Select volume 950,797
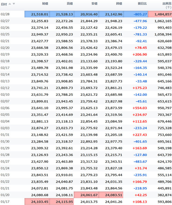This screenshot has width=172, height=205. (164, 108)
